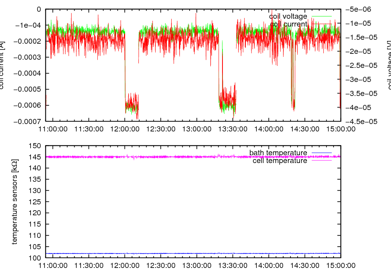Select the 'coil current' legend label
The height and width of the screenshot is (273, 391).
pos(289,24)
